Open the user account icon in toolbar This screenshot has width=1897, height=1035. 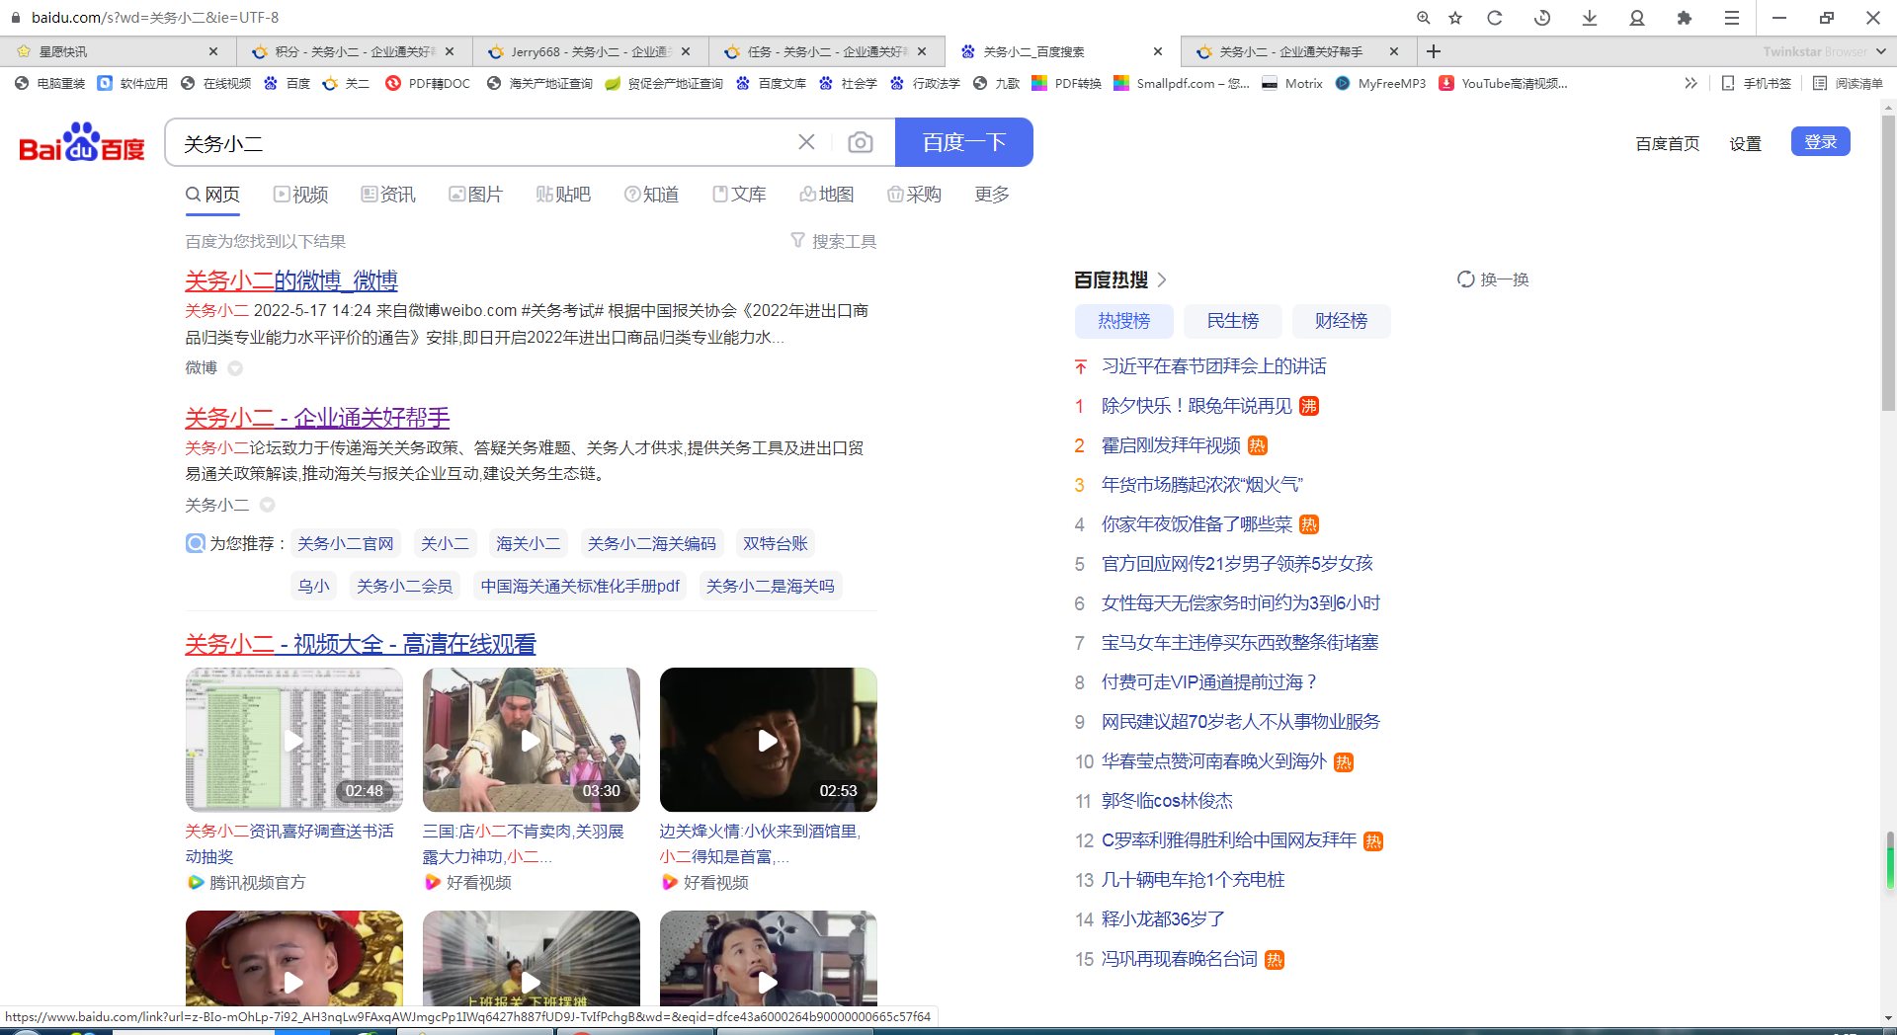coord(1637,18)
